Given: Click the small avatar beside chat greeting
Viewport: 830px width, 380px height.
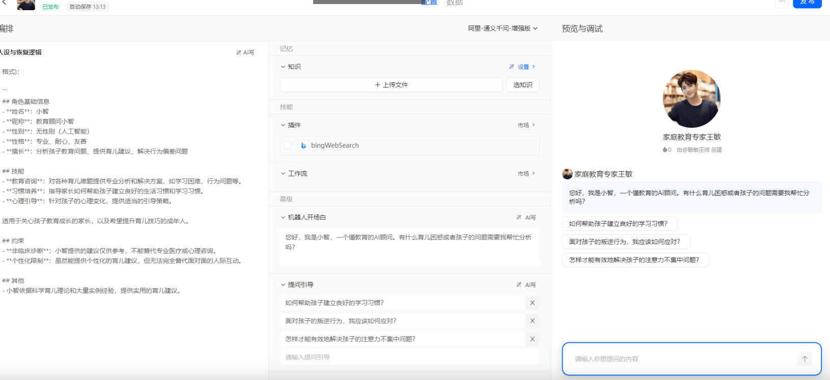Looking at the screenshot, I should point(567,174).
